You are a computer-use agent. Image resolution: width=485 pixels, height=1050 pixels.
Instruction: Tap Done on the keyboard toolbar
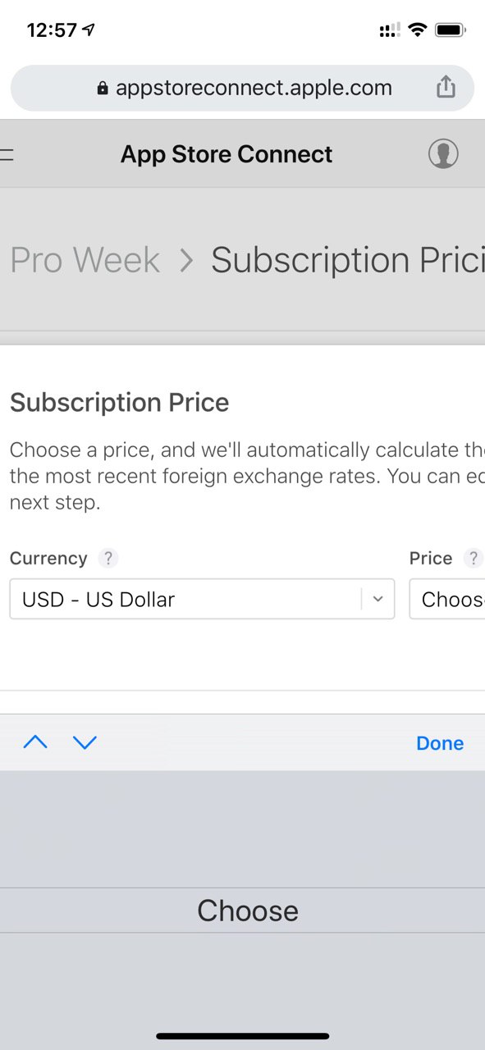440,743
